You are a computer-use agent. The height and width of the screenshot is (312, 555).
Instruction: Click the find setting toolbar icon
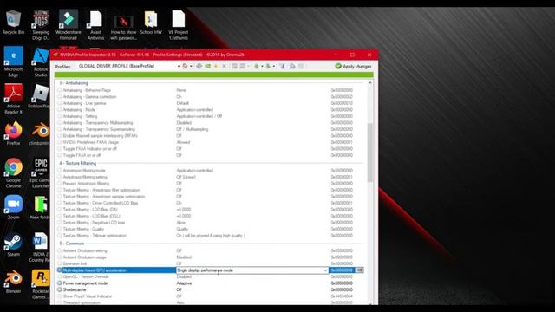pos(292,66)
